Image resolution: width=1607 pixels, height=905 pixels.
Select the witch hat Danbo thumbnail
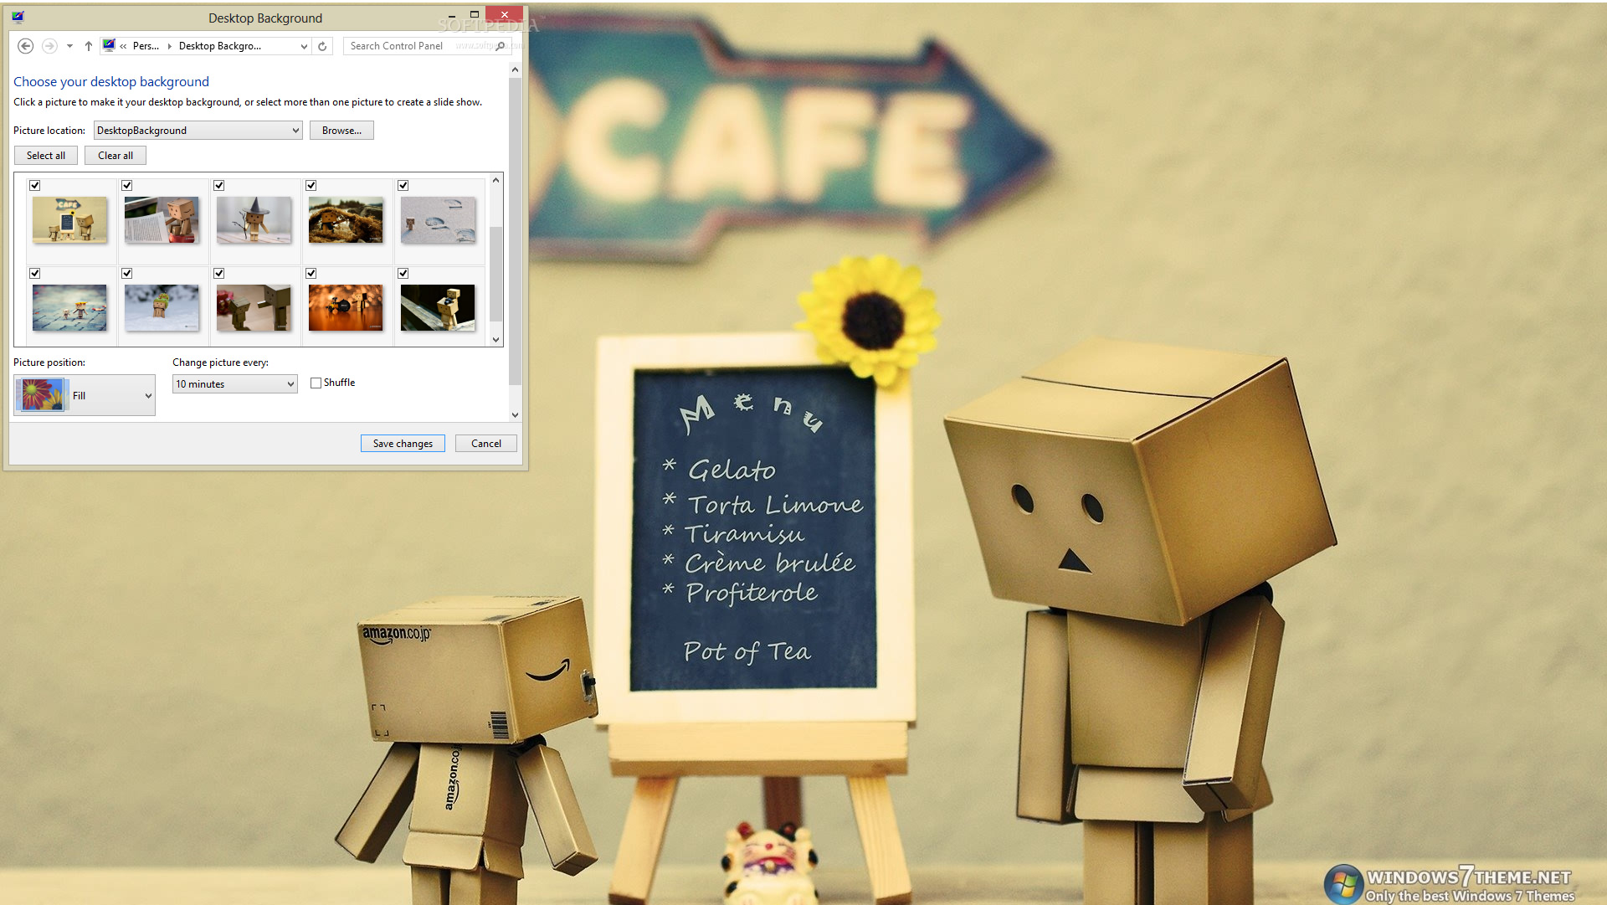coord(254,220)
